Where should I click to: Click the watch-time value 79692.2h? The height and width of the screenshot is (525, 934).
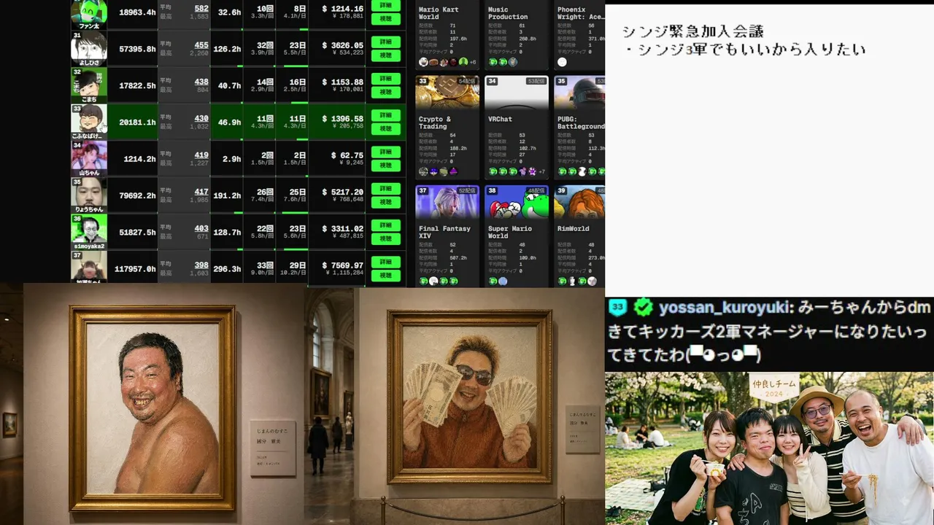[x=137, y=195]
